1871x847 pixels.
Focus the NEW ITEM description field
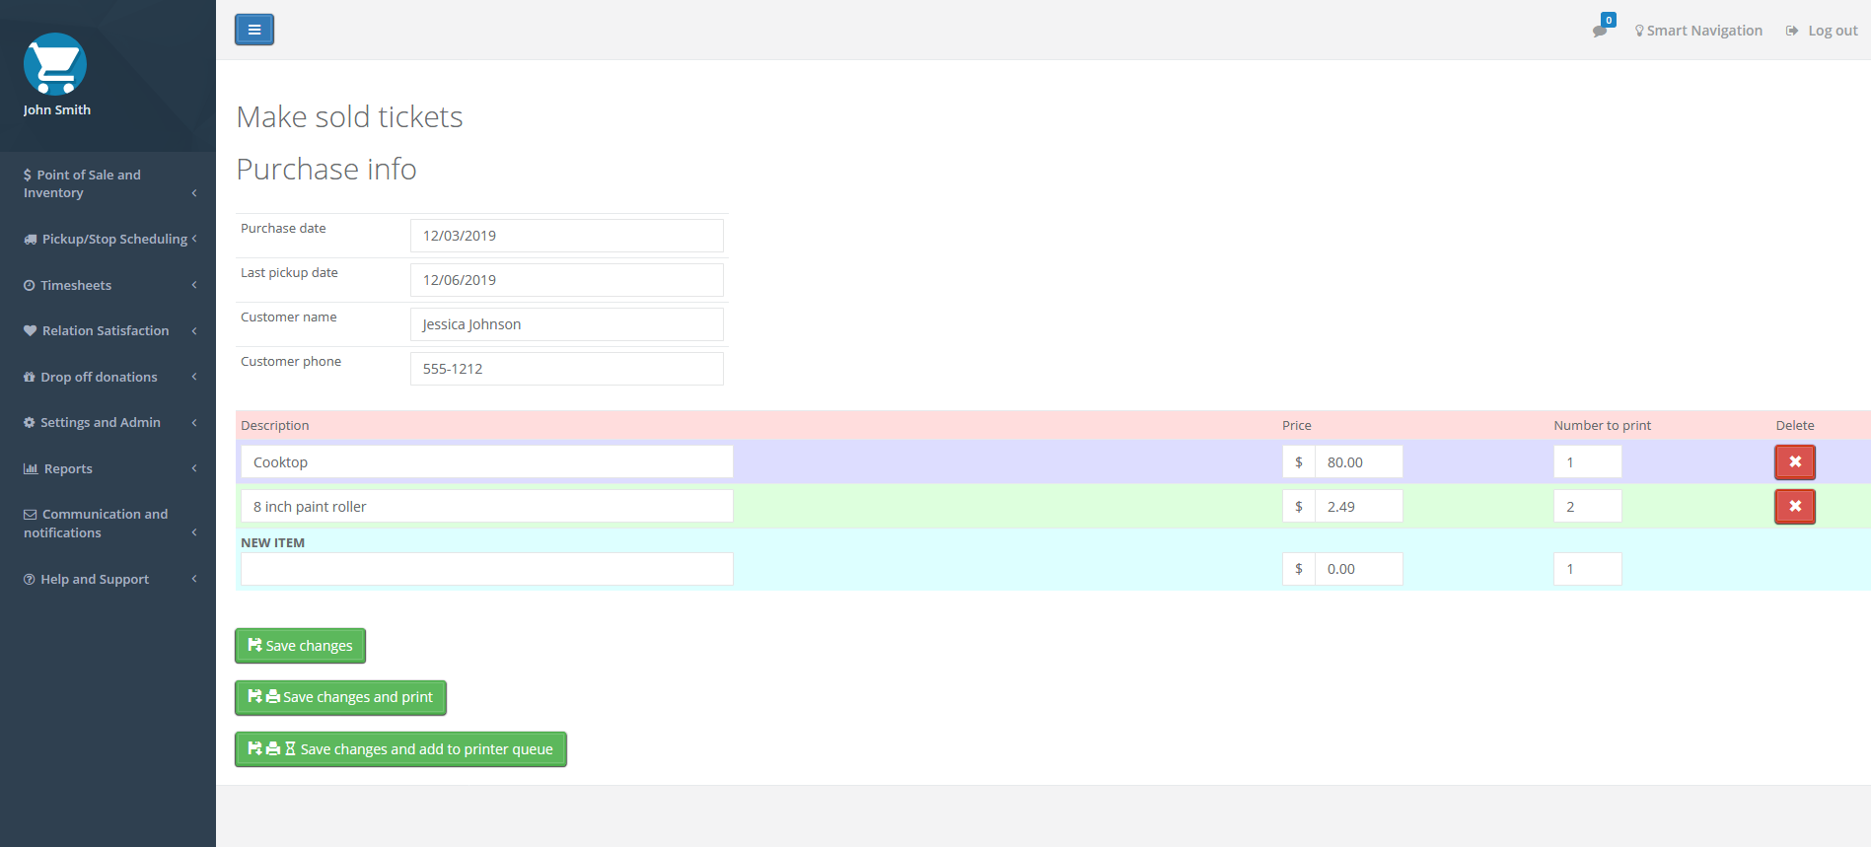486,569
